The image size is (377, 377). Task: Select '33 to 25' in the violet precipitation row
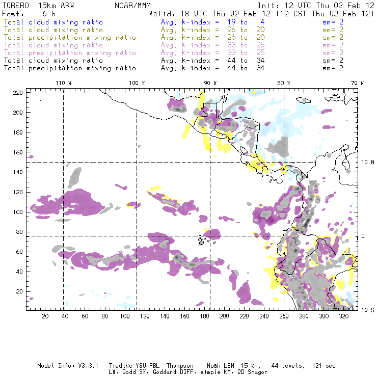[246, 52]
